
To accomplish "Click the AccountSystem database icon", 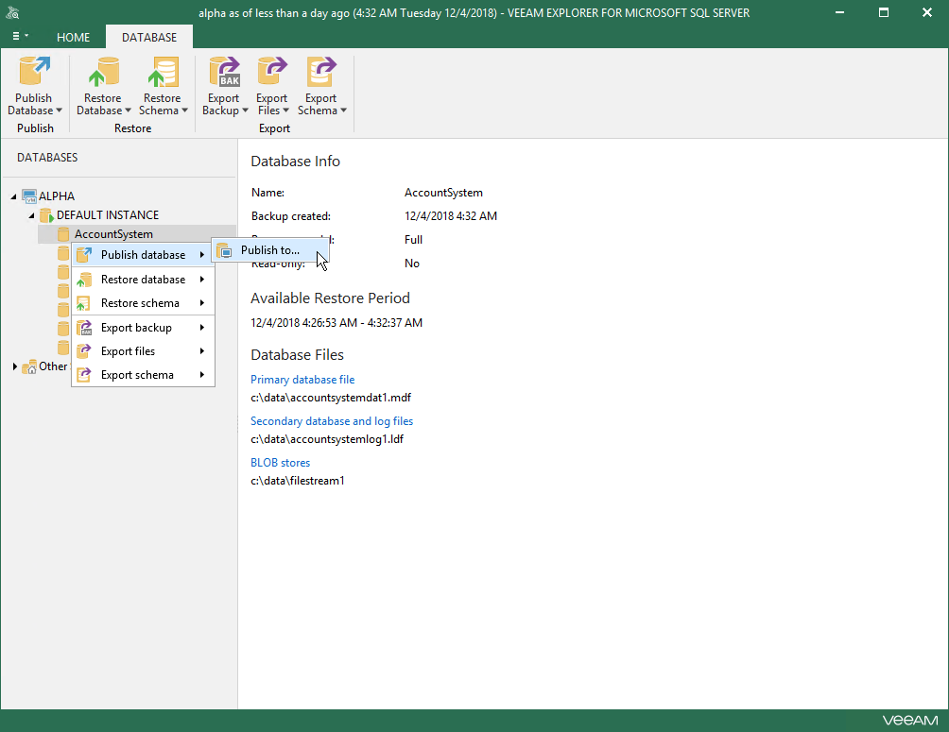I will [63, 234].
